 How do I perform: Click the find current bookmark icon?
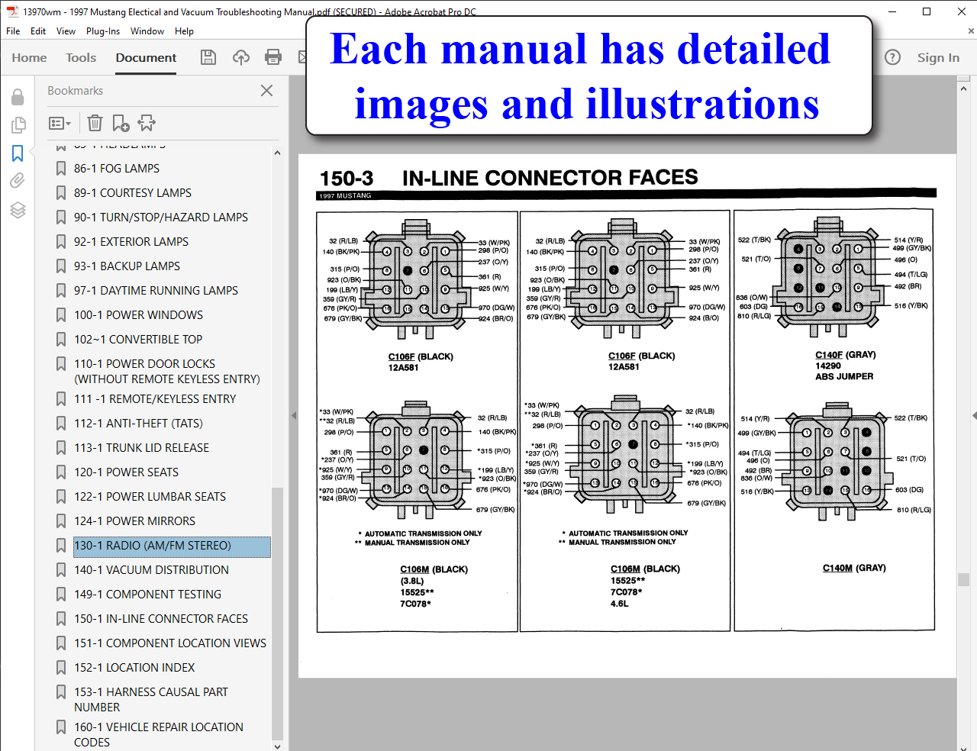pyautogui.click(x=147, y=123)
